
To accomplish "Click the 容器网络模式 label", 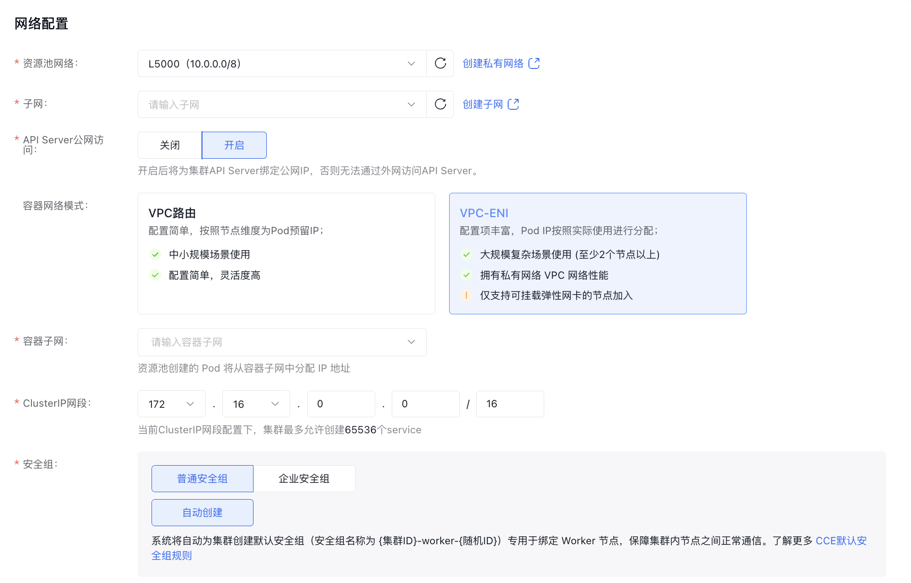I will tap(55, 205).
